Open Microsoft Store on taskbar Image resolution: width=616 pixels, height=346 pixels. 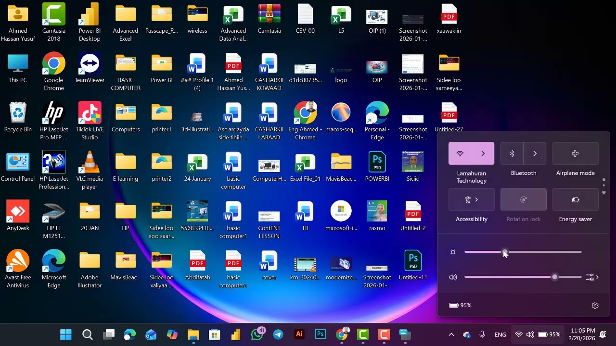click(x=215, y=334)
